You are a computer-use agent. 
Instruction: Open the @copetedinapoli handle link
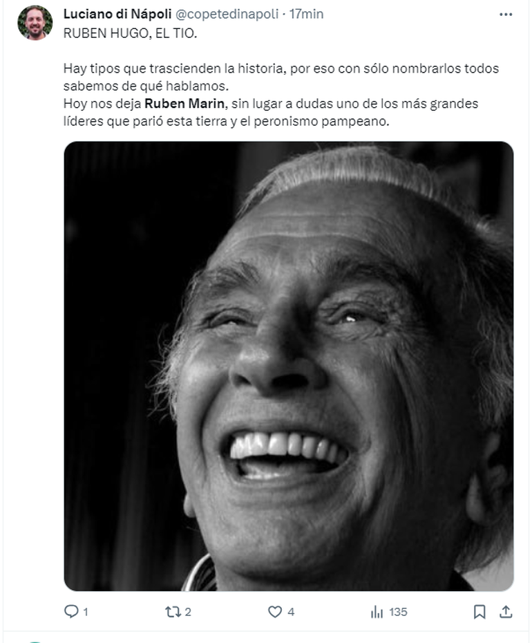coord(227,14)
